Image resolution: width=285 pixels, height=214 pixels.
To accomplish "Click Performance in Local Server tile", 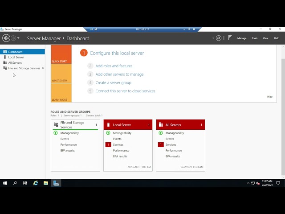I will (121, 151).
